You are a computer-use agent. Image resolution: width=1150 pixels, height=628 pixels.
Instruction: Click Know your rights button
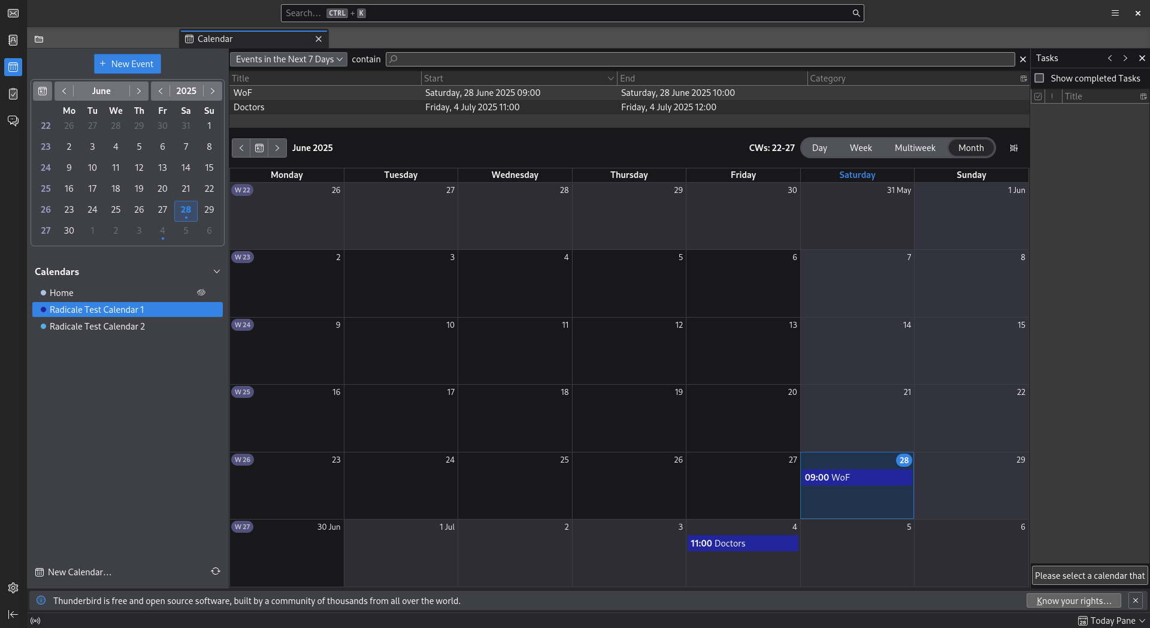(x=1073, y=600)
